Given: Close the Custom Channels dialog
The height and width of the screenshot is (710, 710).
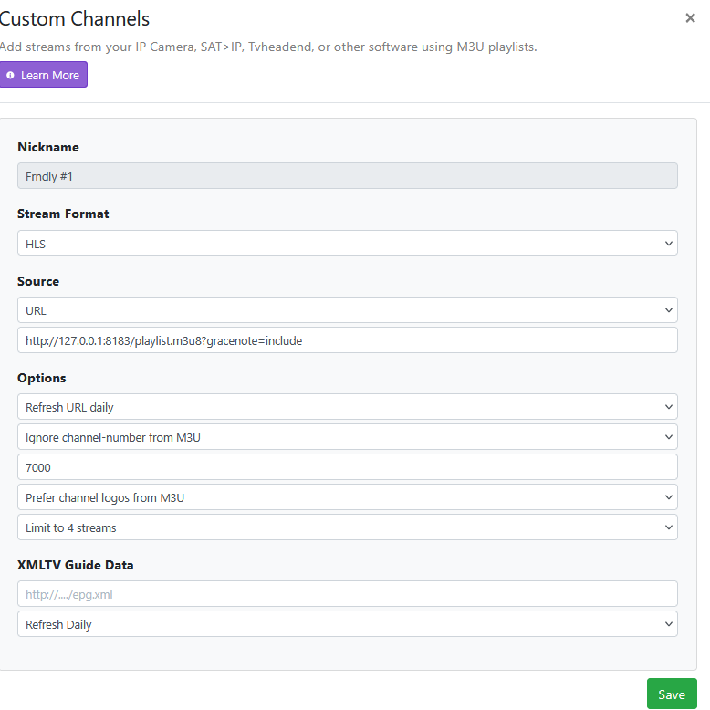Looking at the screenshot, I should pyautogui.click(x=690, y=18).
